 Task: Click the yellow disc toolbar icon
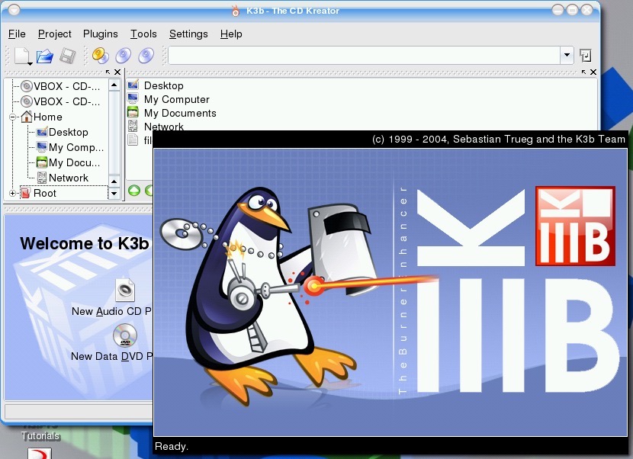pyautogui.click(x=100, y=56)
